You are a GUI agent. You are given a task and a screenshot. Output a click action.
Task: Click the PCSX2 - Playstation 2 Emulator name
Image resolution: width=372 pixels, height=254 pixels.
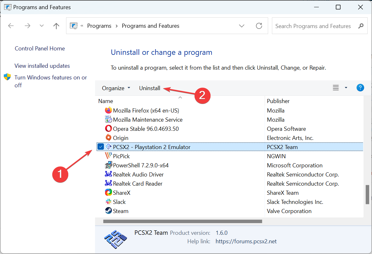click(x=152, y=147)
